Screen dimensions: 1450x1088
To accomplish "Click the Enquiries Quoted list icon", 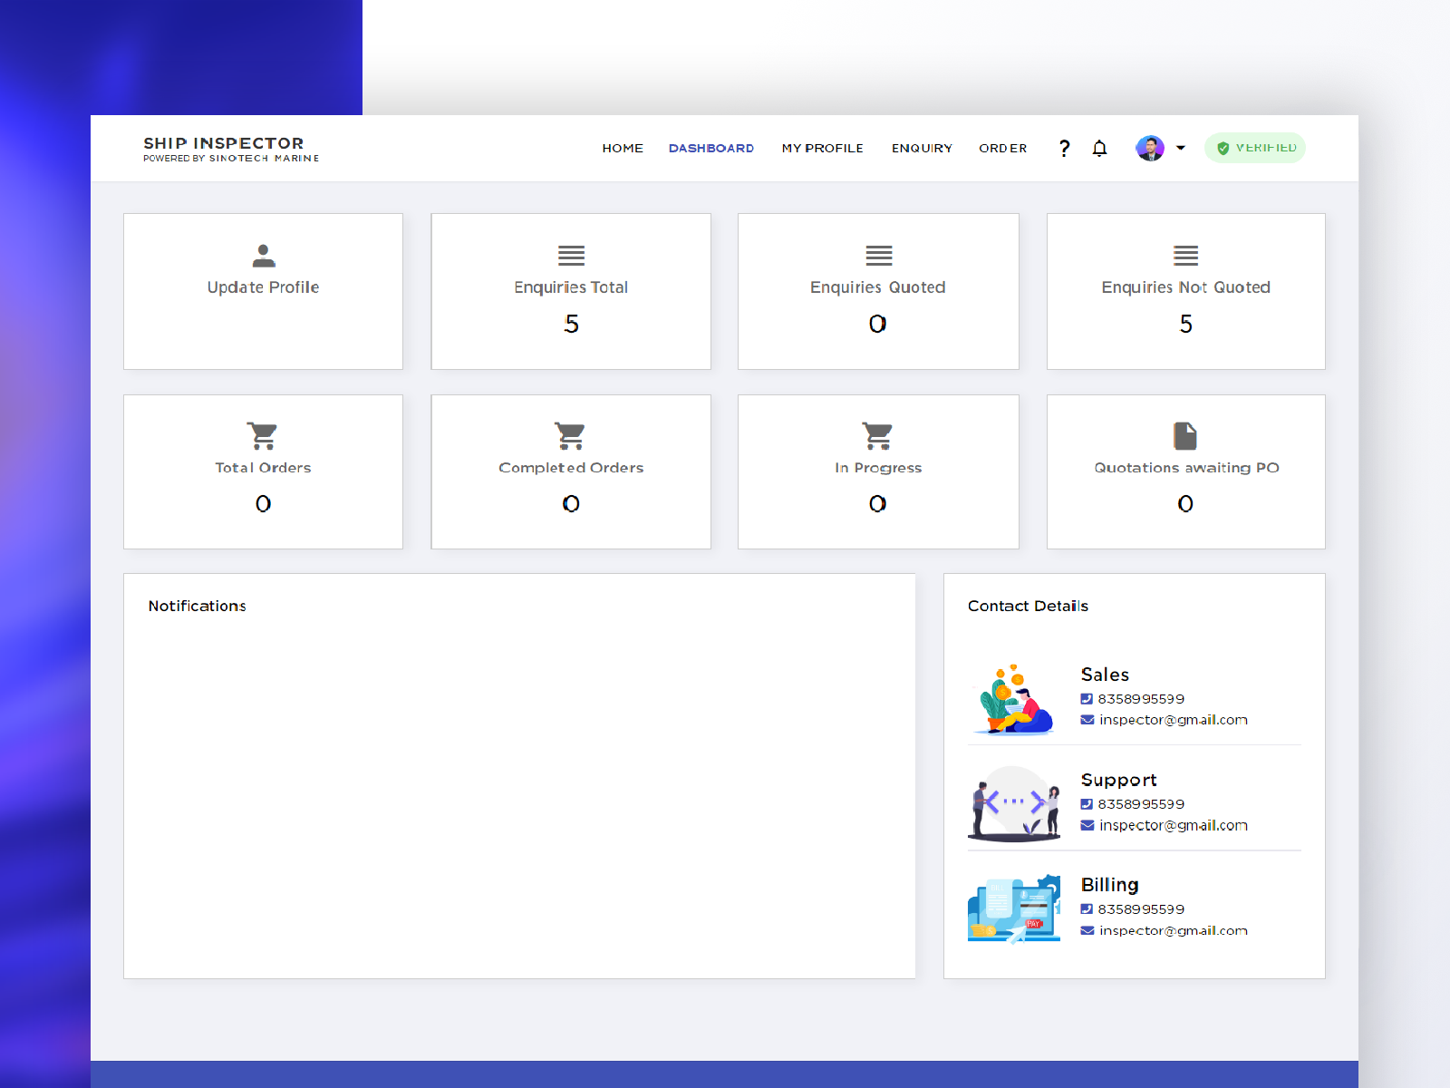I will pos(878,256).
